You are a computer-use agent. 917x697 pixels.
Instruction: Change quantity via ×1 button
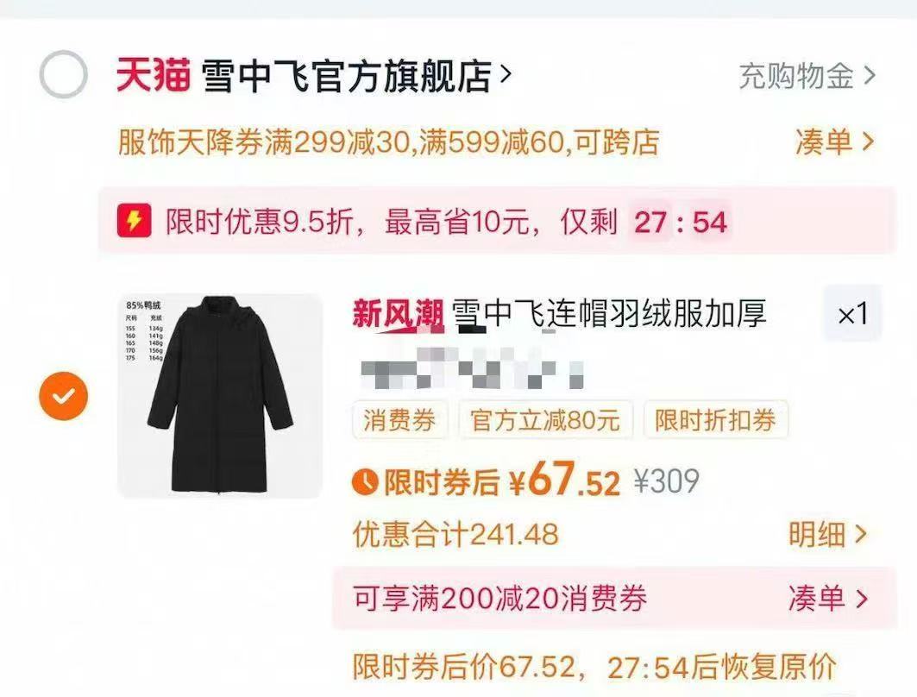click(x=852, y=314)
